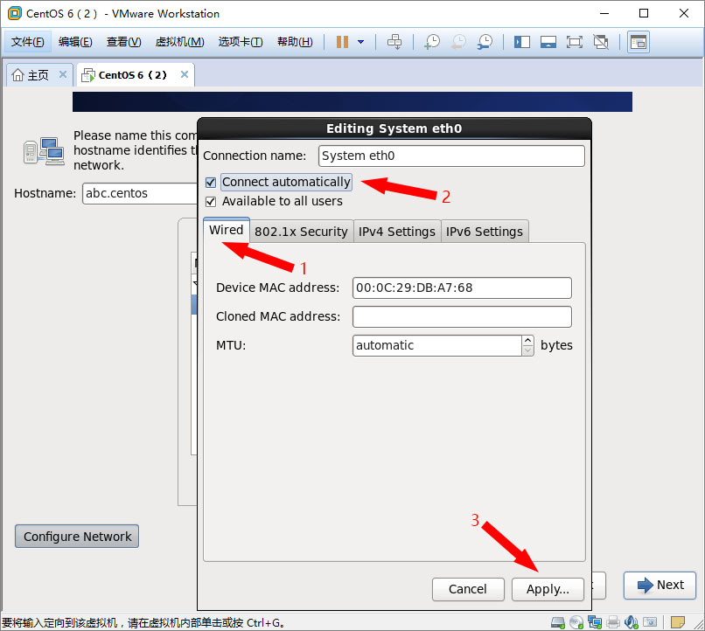This screenshot has width=705, height=631.
Task: Click the network adapter status icon
Action: coord(595,622)
